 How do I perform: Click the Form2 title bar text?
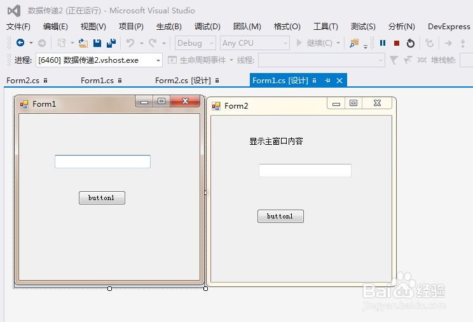tap(236, 105)
